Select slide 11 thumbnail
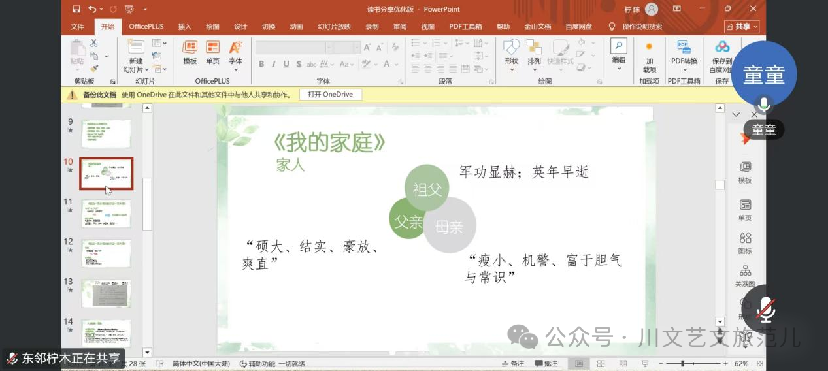Image resolution: width=828 pixels, height=371 pixels. (106, 214)
